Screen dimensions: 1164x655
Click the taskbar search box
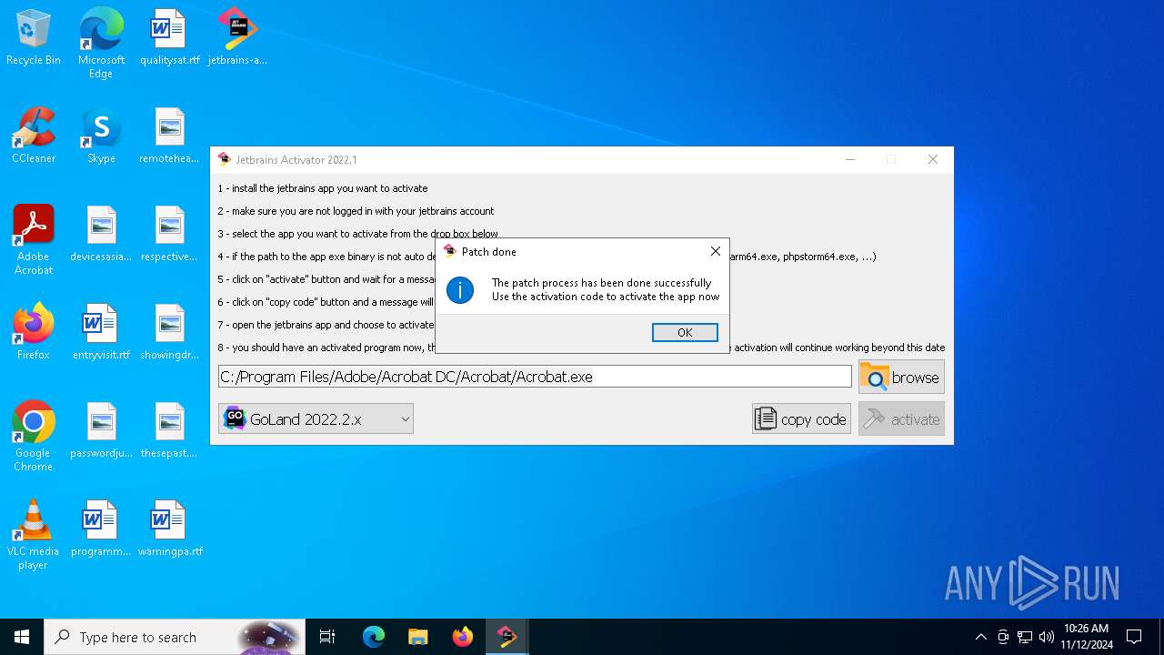point(176,637)
